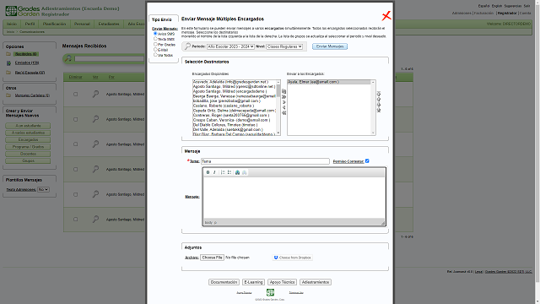Select Contreras, Roger in Encargados Disponibles list
The image size is (540, 304).
click(235, 115)
